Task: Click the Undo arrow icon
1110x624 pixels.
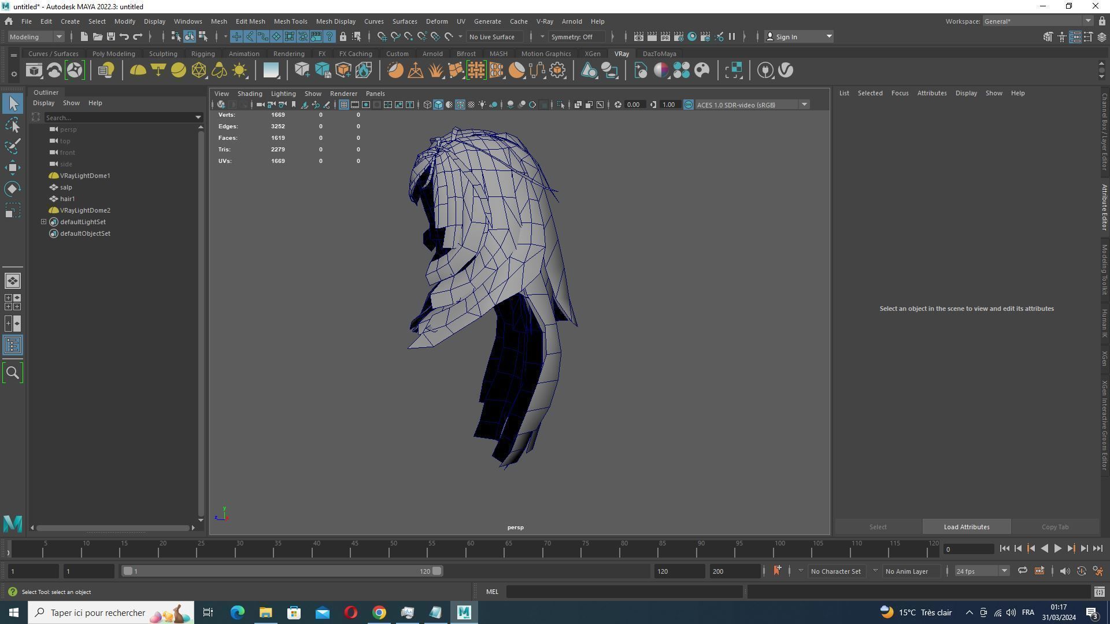Action: pos(124,37)
